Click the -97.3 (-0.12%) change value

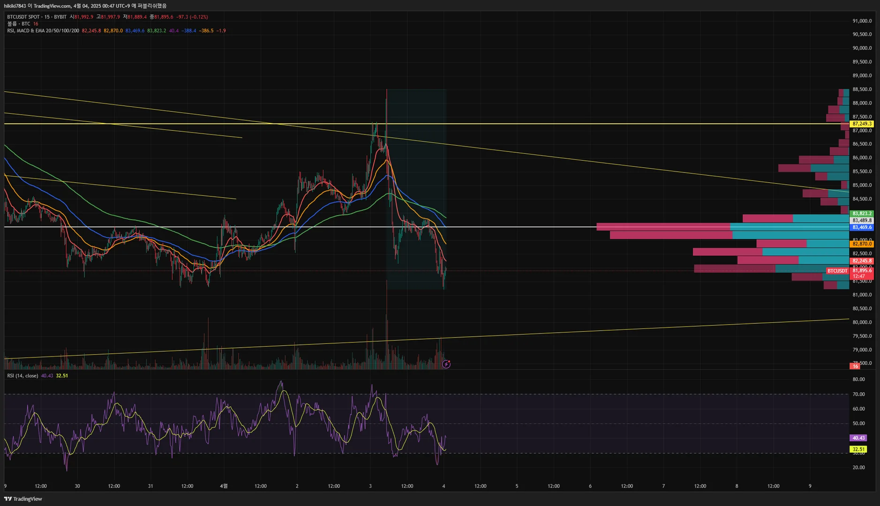[192, 17]
